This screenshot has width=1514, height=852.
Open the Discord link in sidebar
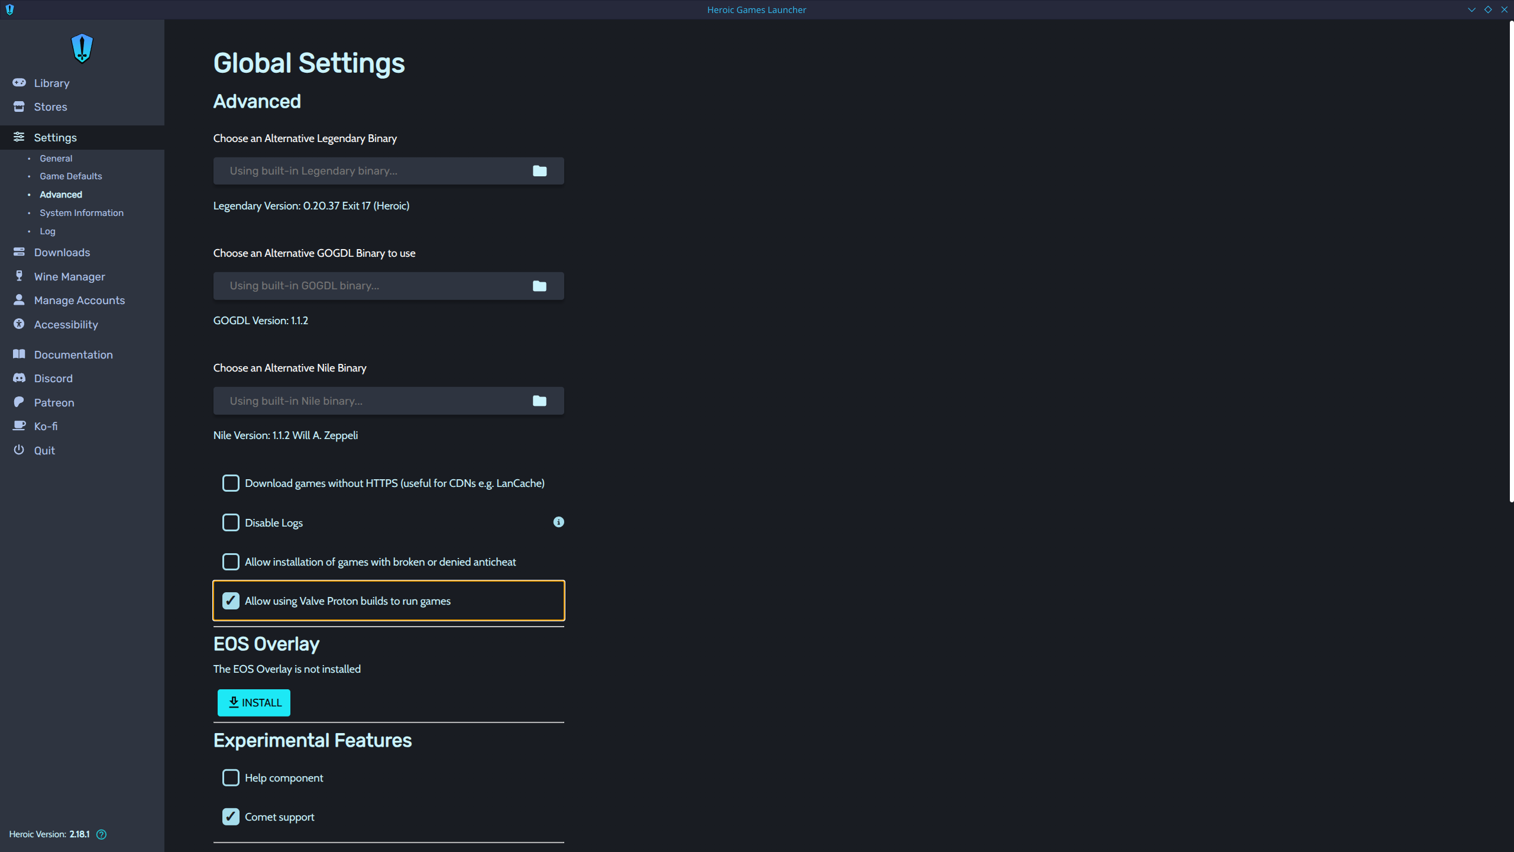pos(53,378)
